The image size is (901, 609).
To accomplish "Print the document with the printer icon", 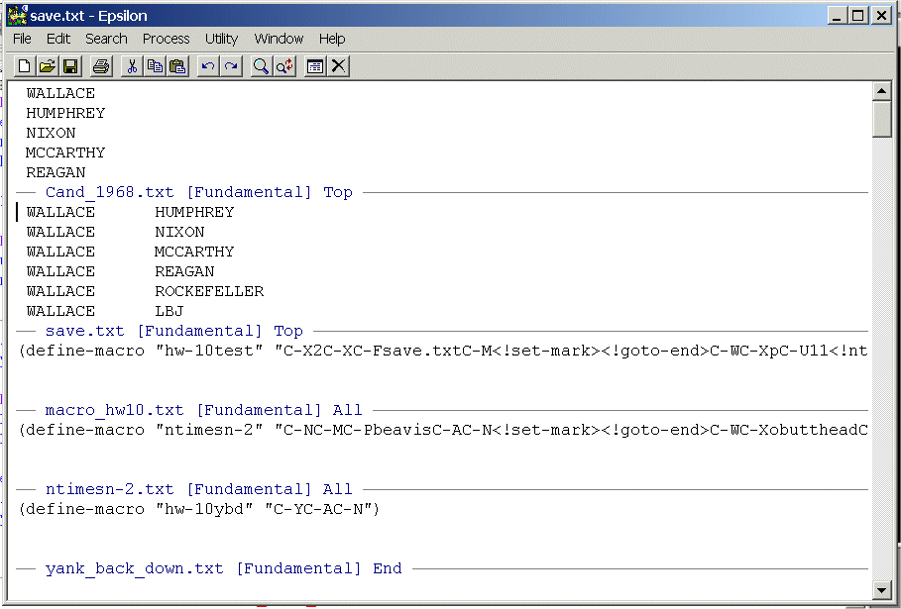I will point(100,66).
